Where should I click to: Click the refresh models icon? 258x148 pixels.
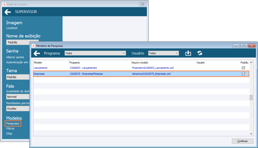tap(200, 53)
